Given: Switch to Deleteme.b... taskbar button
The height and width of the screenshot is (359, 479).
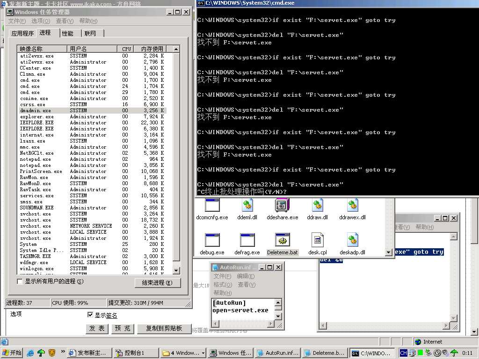Looking at the screenshot, I should [325, 353].
